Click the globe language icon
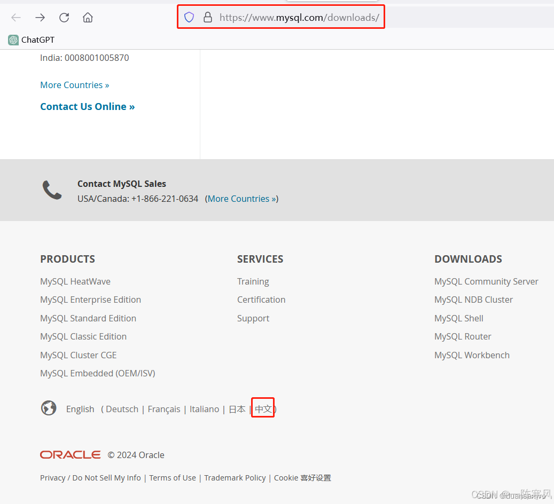The height and width of the screenshot is (504, 554). pos(49,408)
